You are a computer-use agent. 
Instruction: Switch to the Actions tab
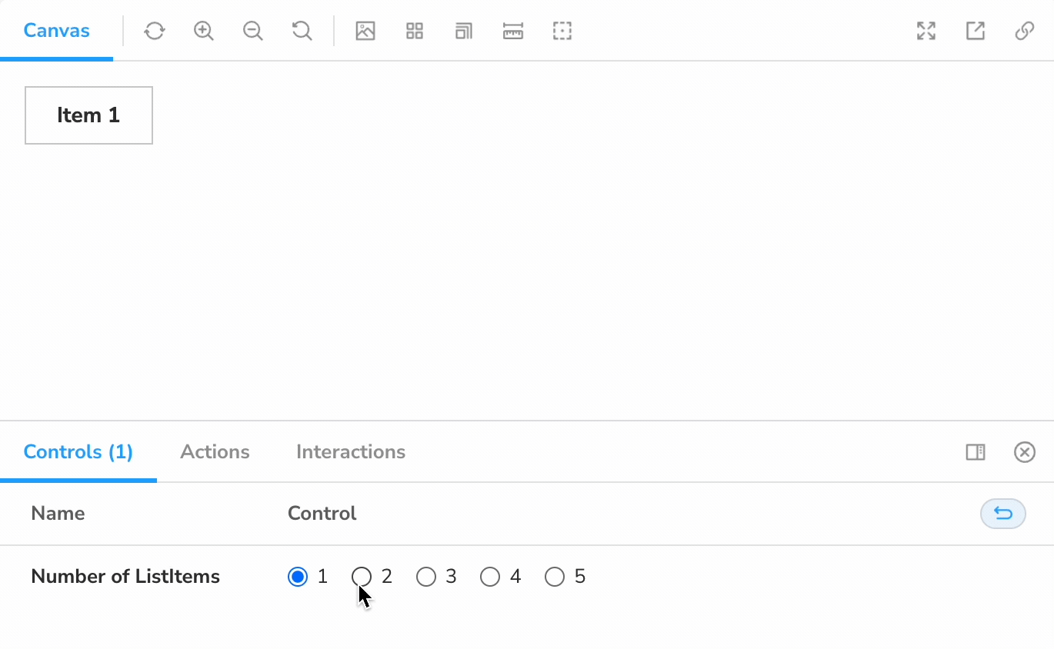click(x=215, y=451)
